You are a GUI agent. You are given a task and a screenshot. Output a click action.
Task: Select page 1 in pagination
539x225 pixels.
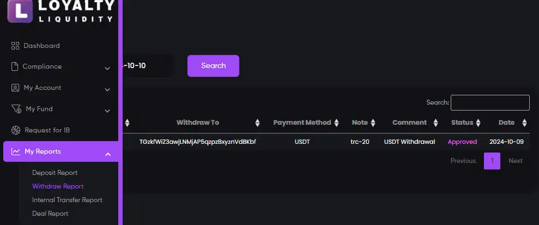pyautogui.click(x=492, y=161)
